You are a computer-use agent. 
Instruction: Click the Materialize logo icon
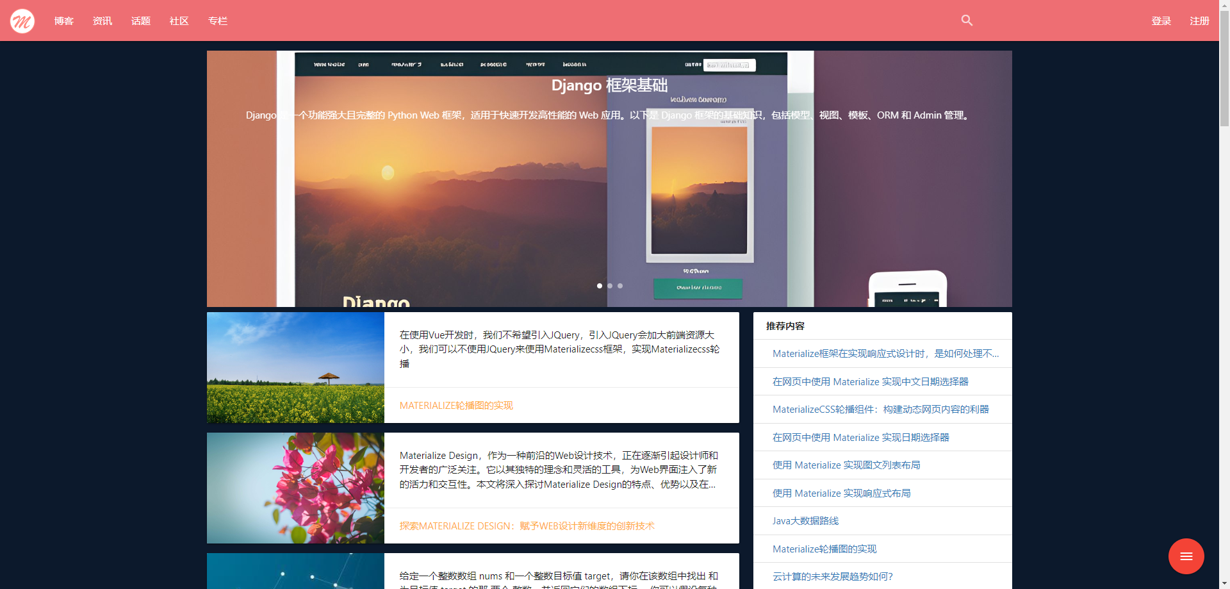22,21
